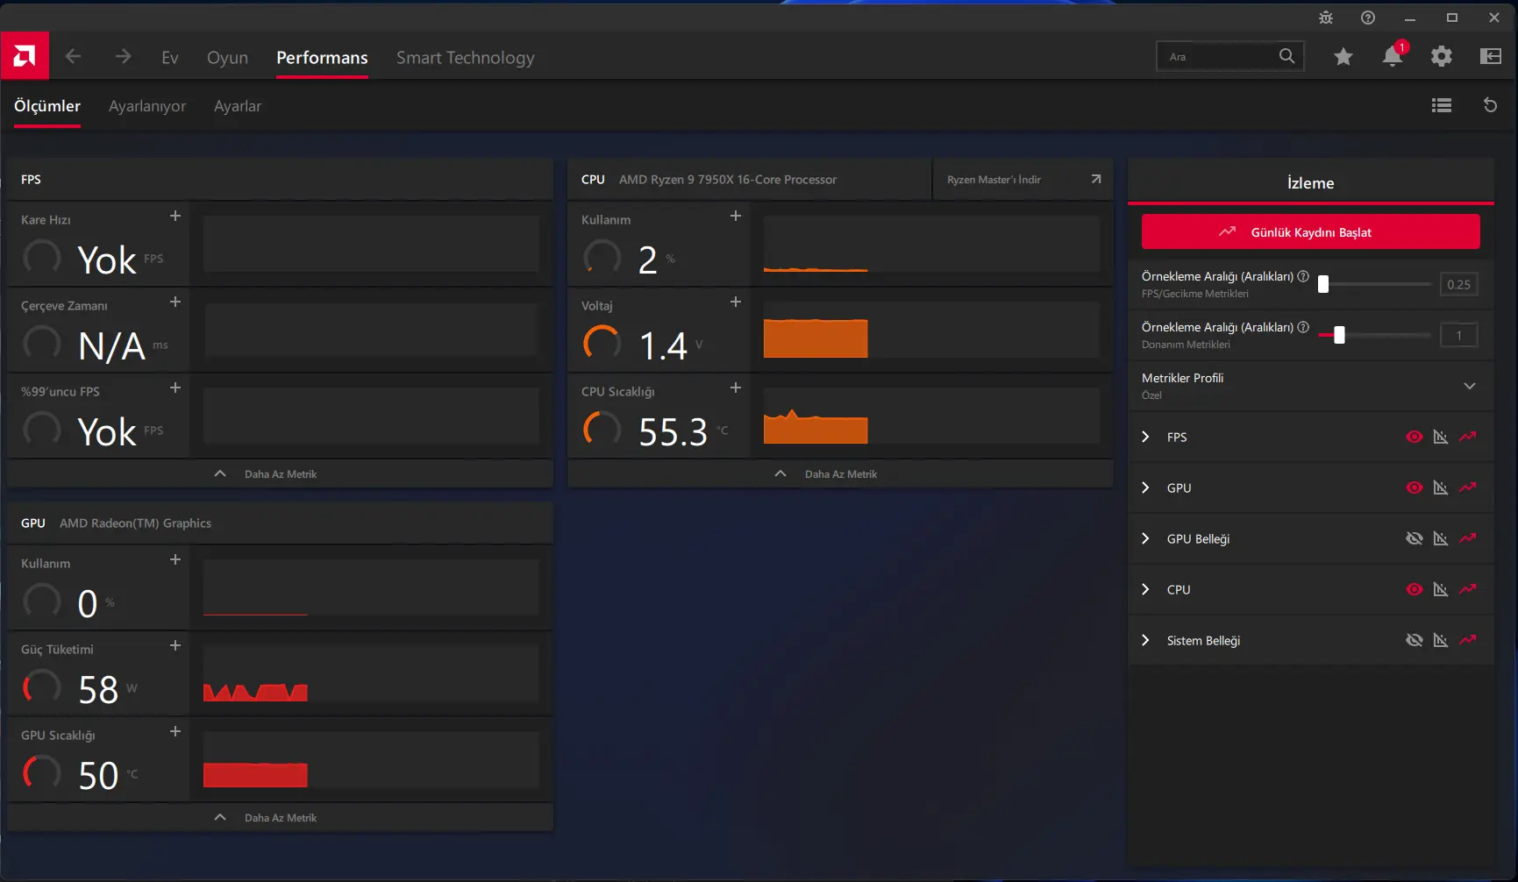Add GPU Kullanım metric with plus
Image resolution: width=1518 pixels, height=882 pixels.
pyautogui.click(x=175, y=559)
